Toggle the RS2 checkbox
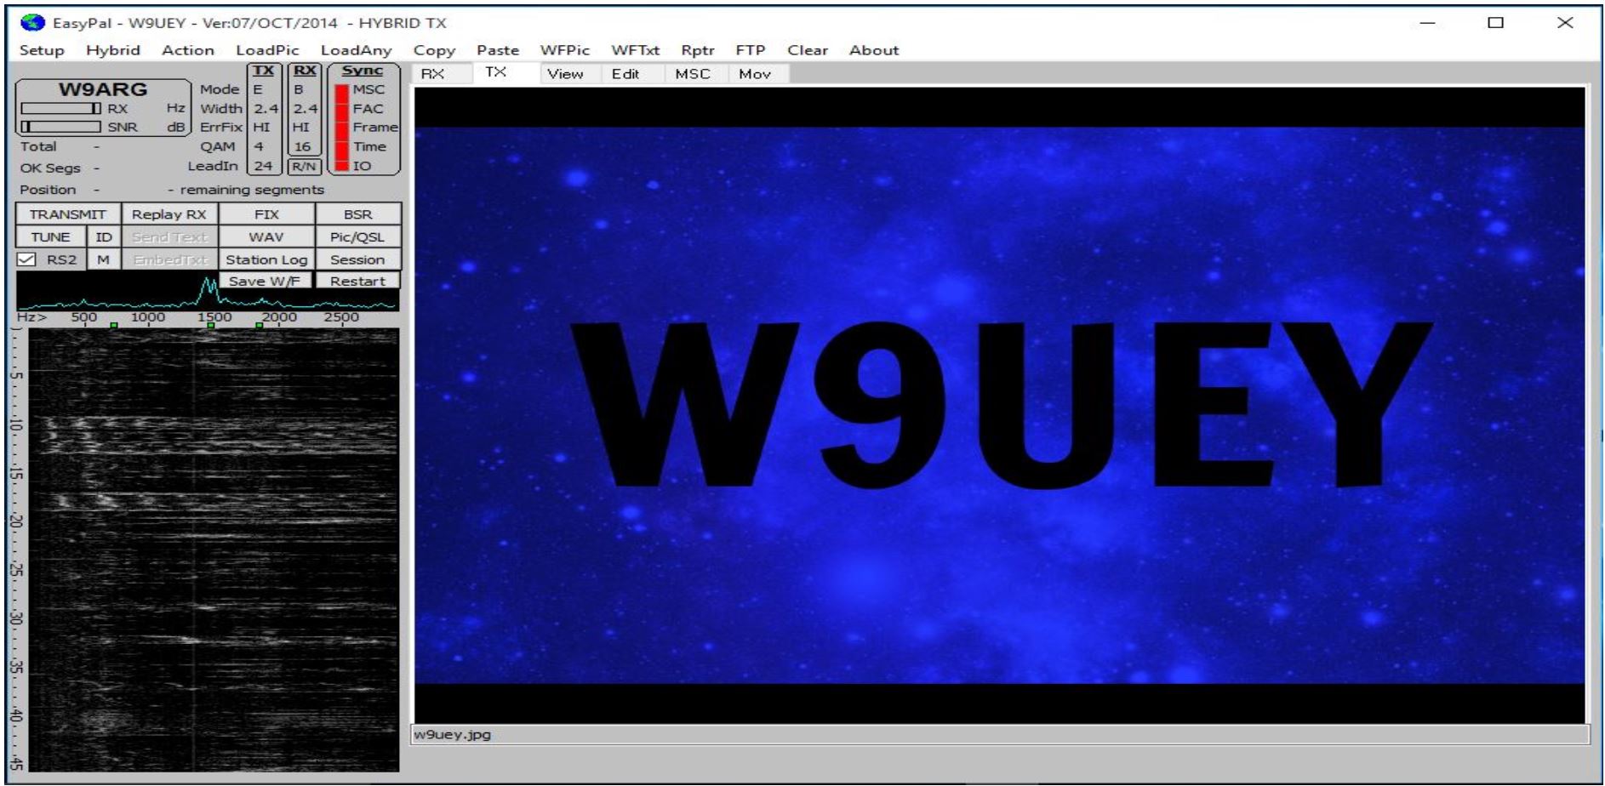This screenshot has height=786, width=1605. coord(26,259)
